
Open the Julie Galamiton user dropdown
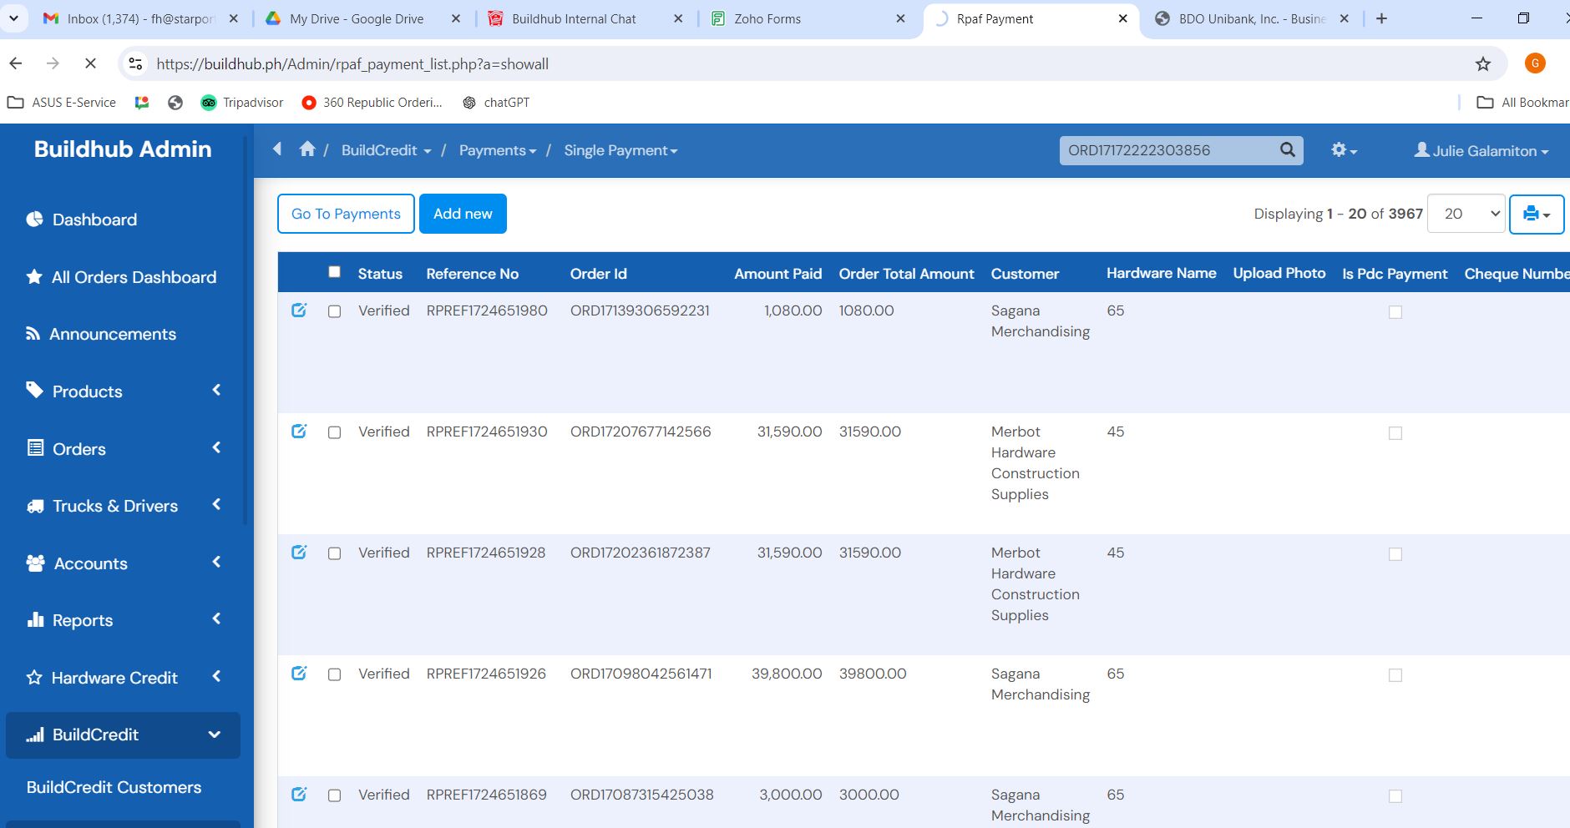(x=1481, y=151)
